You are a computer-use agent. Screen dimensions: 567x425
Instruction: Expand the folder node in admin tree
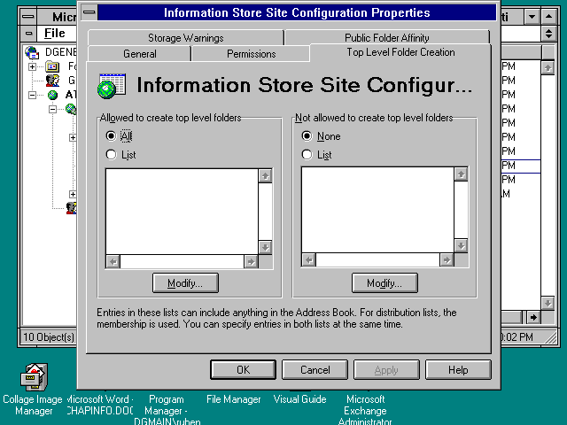click(32, 67)
